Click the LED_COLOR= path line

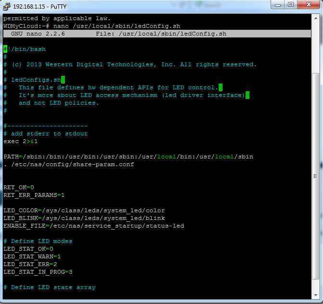point(84,210)
